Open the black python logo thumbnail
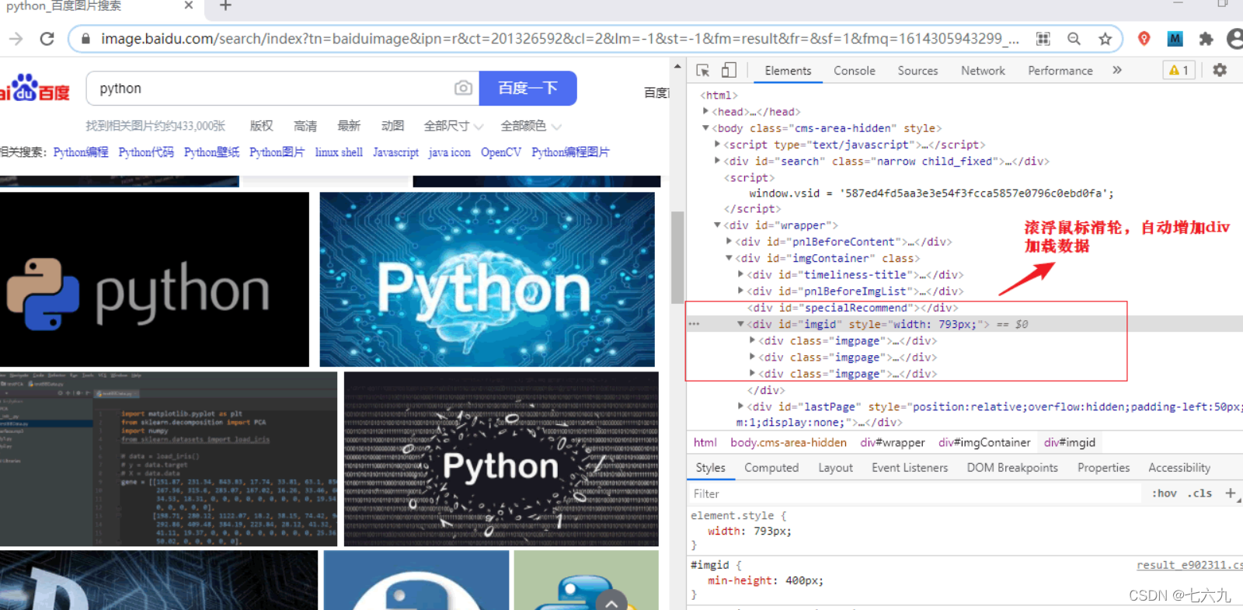 [x=155, y=280]
